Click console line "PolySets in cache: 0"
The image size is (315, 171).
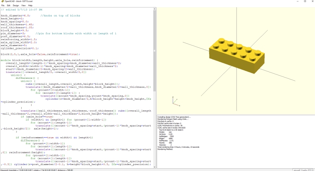point(165,121)
